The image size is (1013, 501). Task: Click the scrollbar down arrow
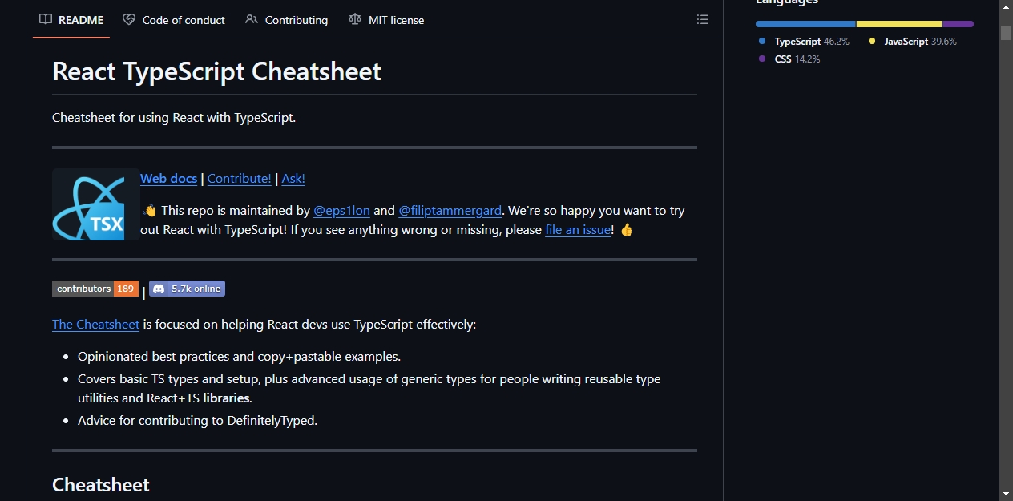1006,493
